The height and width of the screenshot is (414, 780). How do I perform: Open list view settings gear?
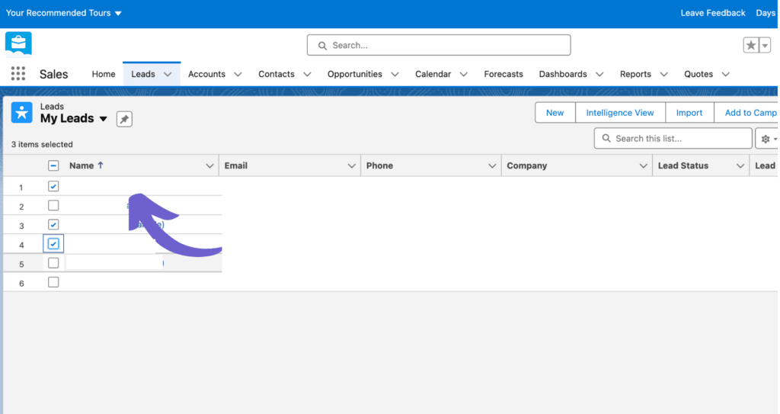click(766, 139)
